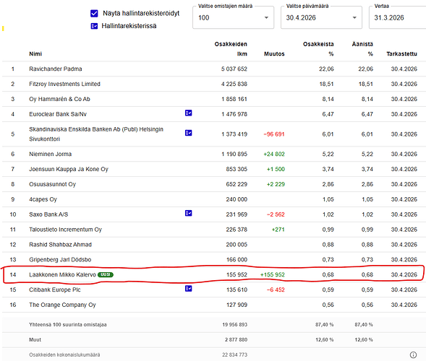
Task: Click share percentage 6,47 for Euroclear
Action: tap(328, 114)
